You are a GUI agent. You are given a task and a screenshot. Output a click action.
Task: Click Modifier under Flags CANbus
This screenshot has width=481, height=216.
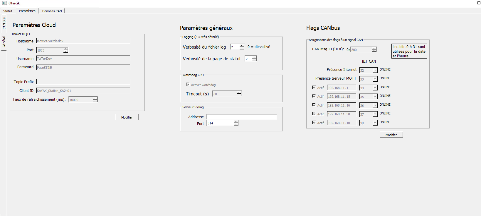pyautogui.click(x=391, y=135)
